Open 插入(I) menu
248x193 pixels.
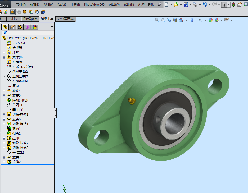click(x=62, y=4)
